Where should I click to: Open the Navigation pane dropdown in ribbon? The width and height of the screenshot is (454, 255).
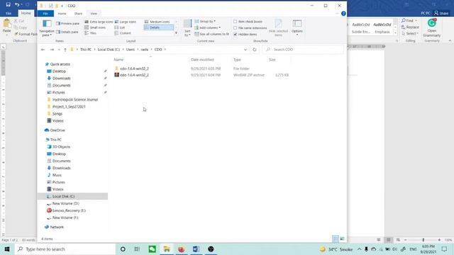click(x=47, y=28)
